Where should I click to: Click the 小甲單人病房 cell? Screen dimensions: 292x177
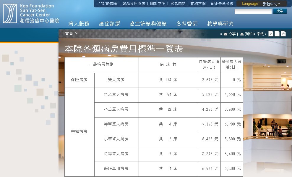(116, 139)
